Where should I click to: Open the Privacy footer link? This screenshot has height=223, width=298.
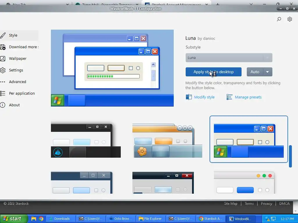click(266, 204)
